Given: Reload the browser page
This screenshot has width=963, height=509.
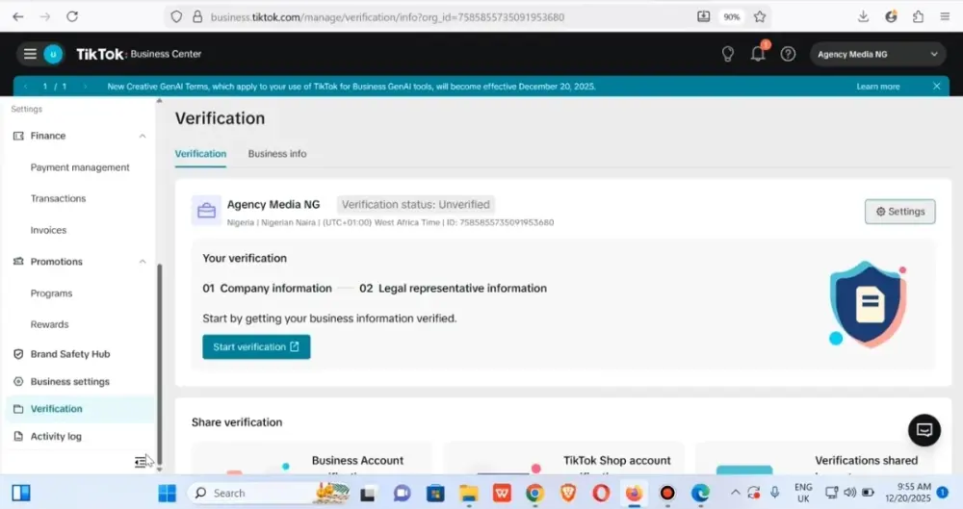Looking at the screenshot, I should click(x=72, y=16).
